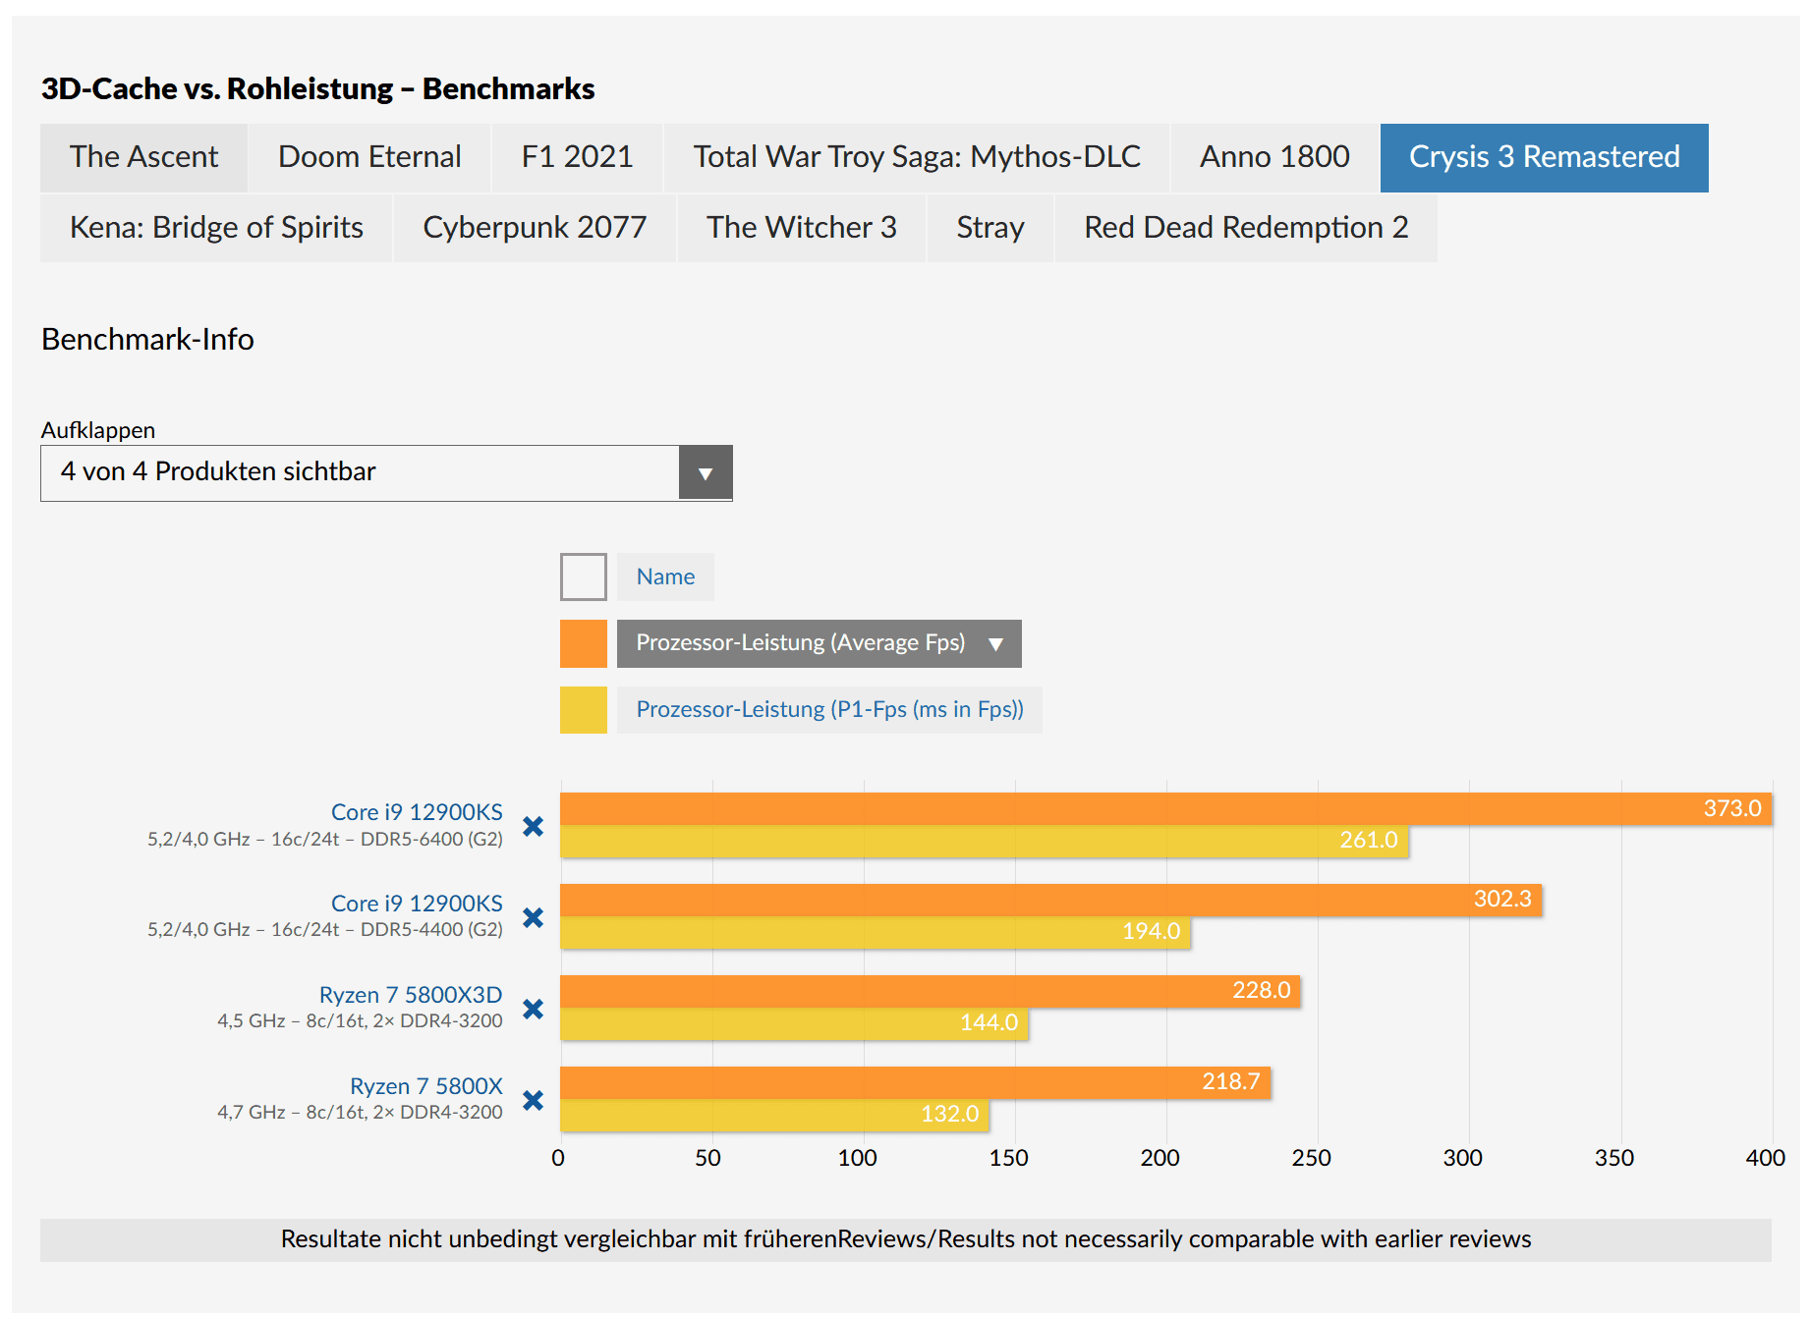The width and height of the screenshot is (1810, 1317).
Task: Click the yellow 132.0 bar
Action: click(x=774, y=1115)
